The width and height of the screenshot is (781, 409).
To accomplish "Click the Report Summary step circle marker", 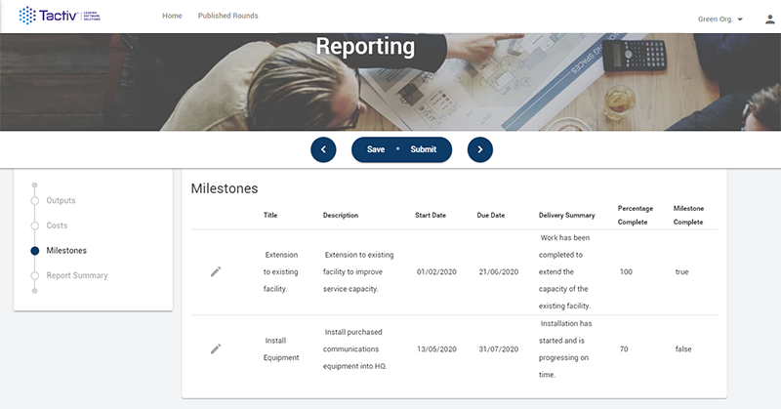I will click(34, 275).
